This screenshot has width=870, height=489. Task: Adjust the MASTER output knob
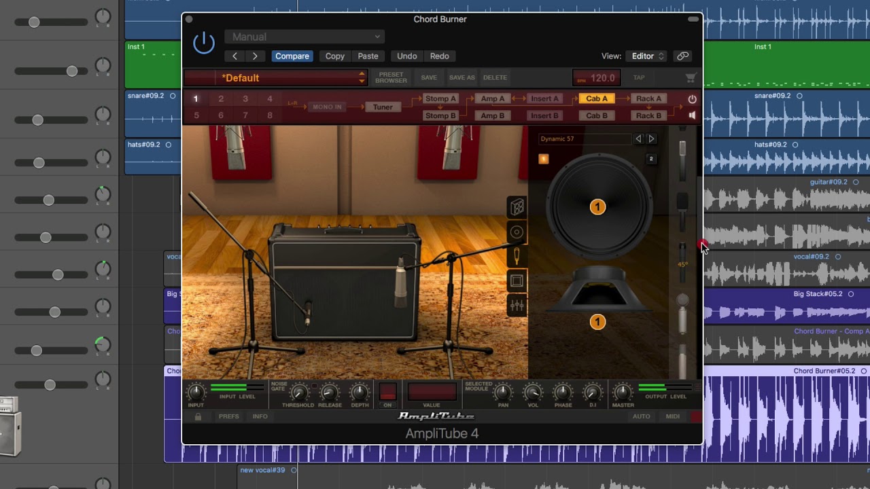click(x=623, y=391)
